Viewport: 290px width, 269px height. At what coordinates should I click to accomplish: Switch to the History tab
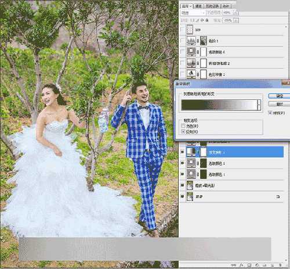coord(212,6)
